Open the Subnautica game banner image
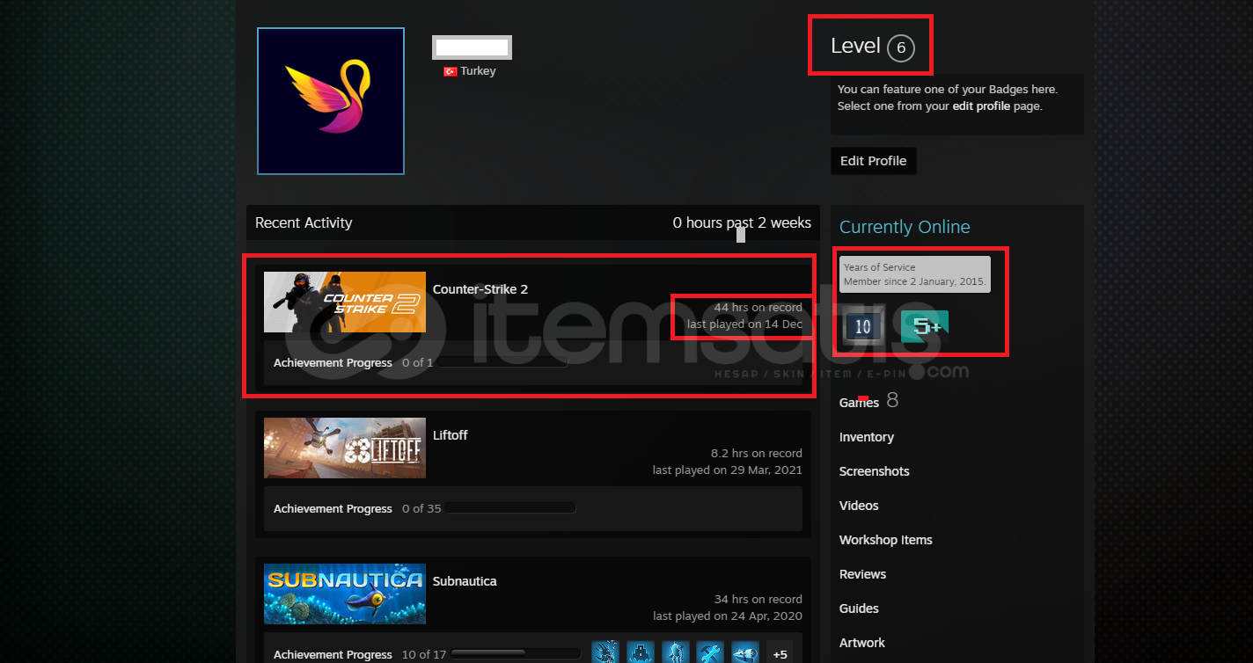The height and width of the screenshot is (663, 1253). pos(345,594)
